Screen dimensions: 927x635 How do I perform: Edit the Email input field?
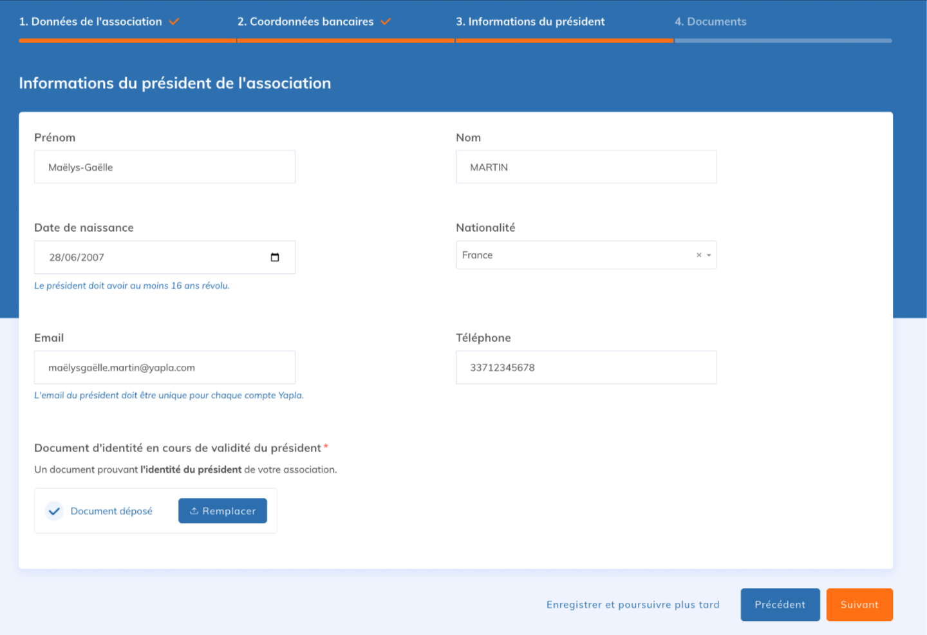pos(164,368)
